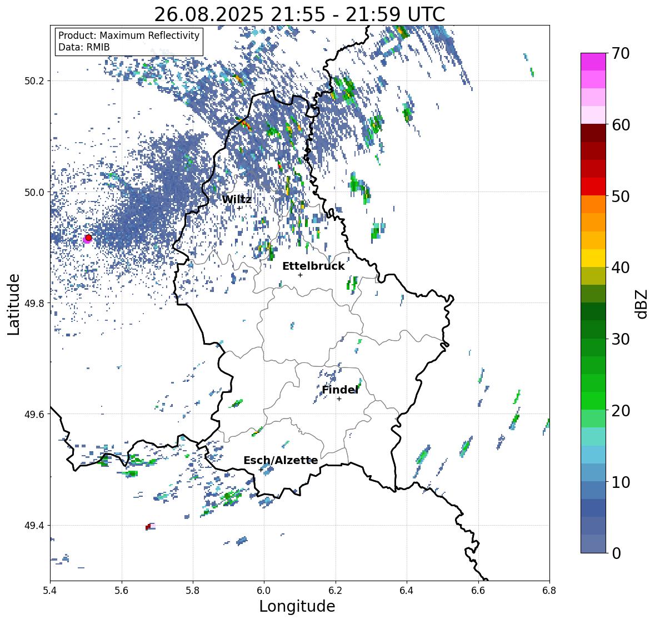Click latitude tick label 50.0
The image size is (655, 620).
coord(34,193)
